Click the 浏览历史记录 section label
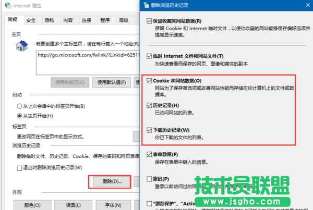This screenshot has height=210, width=313. 27,145
